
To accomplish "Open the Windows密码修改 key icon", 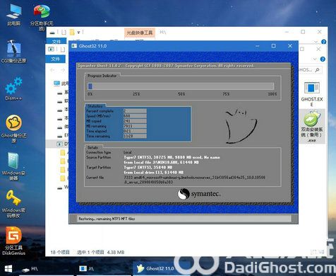I will 13,204.
